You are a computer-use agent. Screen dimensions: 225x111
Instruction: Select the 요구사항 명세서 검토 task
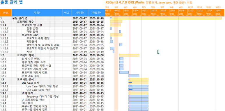[34, 110]
